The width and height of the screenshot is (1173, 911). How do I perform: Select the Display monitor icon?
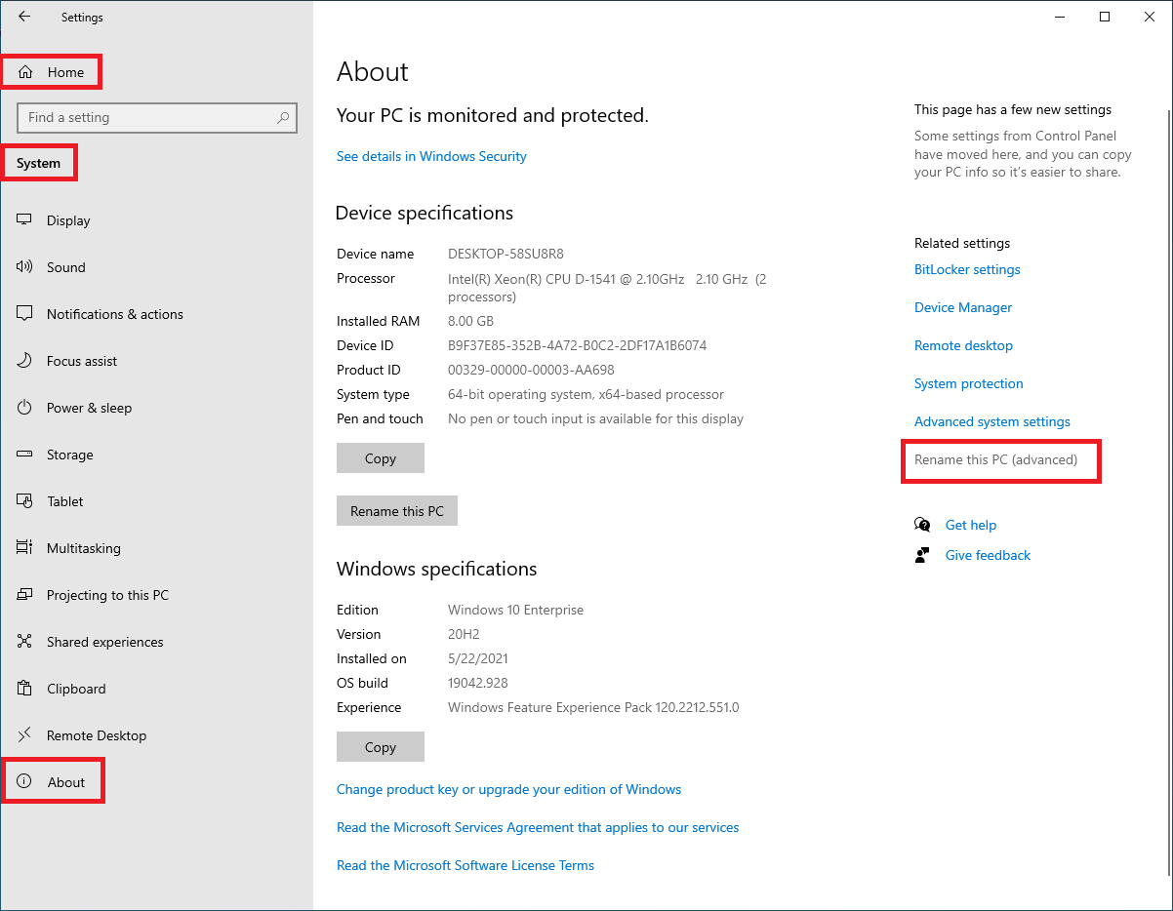coord(24,220)
